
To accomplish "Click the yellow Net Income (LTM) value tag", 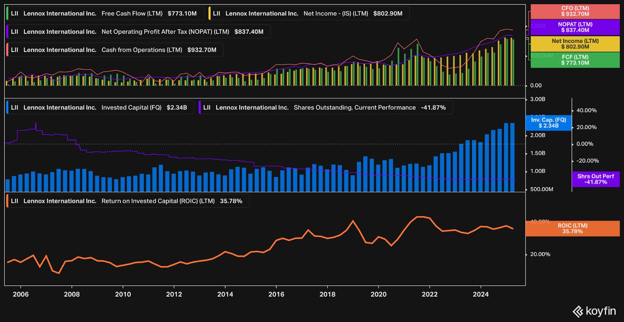I will [575, 44].
